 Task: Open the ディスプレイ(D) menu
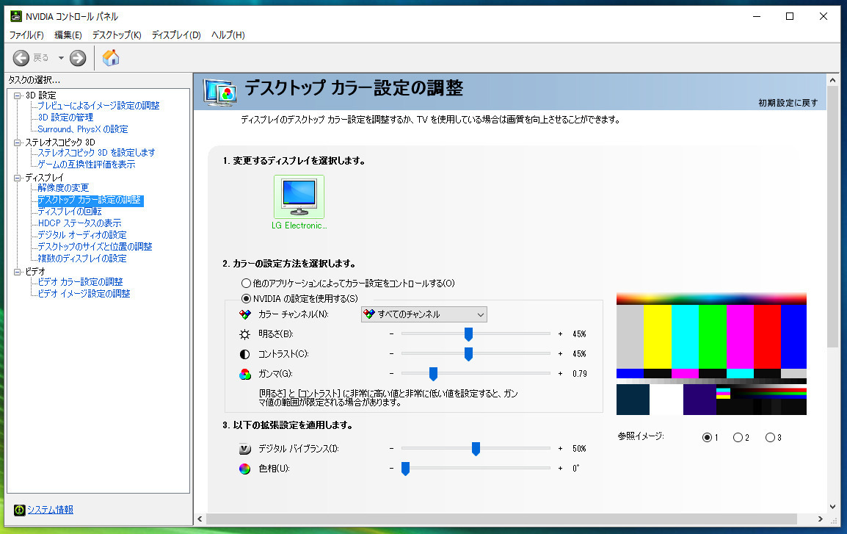tap(176, 35)
